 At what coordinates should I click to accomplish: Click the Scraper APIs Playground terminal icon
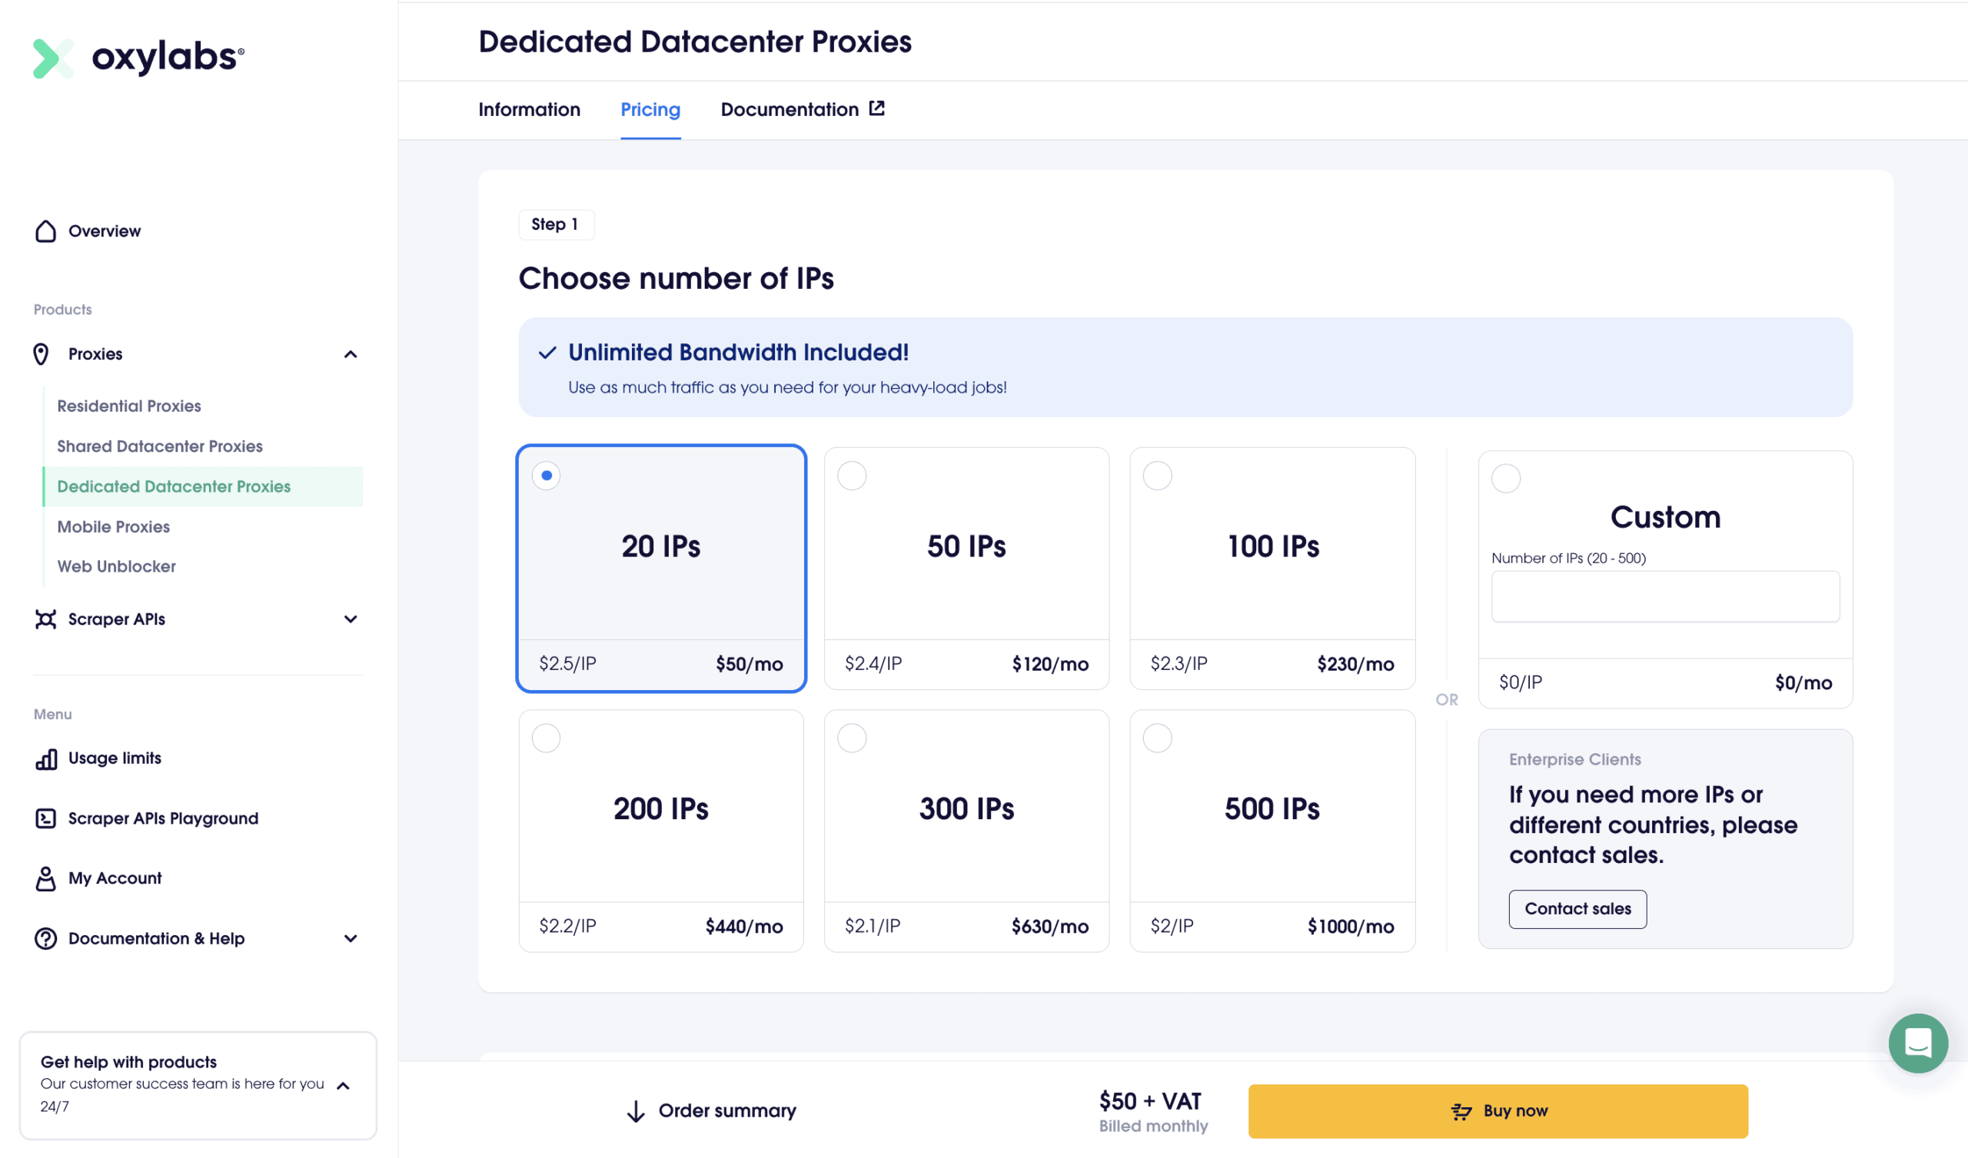45,818
